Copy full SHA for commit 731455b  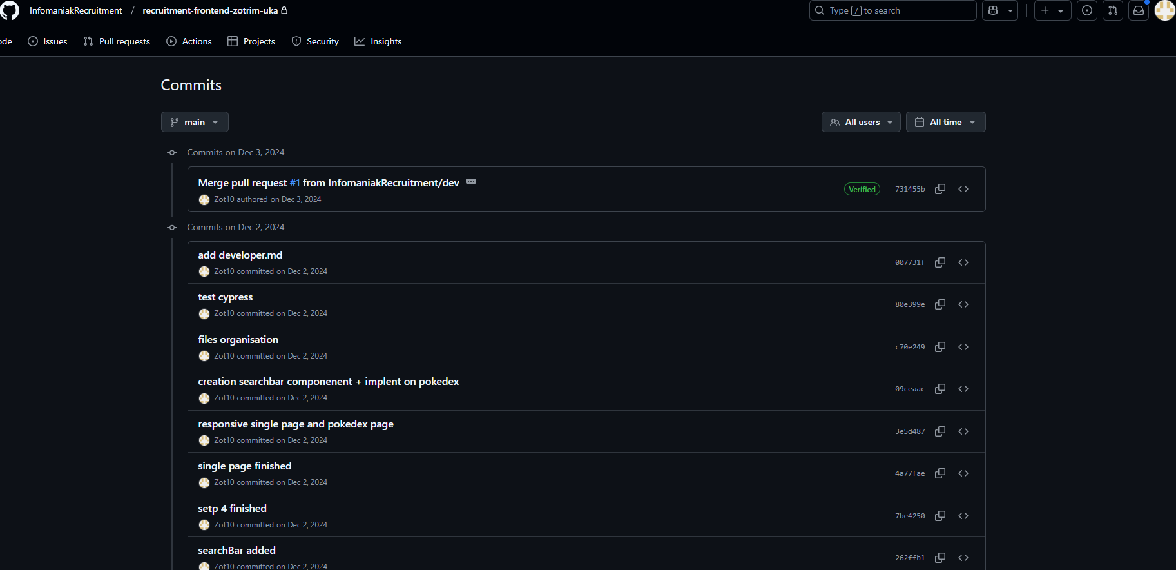click(940, 189)
